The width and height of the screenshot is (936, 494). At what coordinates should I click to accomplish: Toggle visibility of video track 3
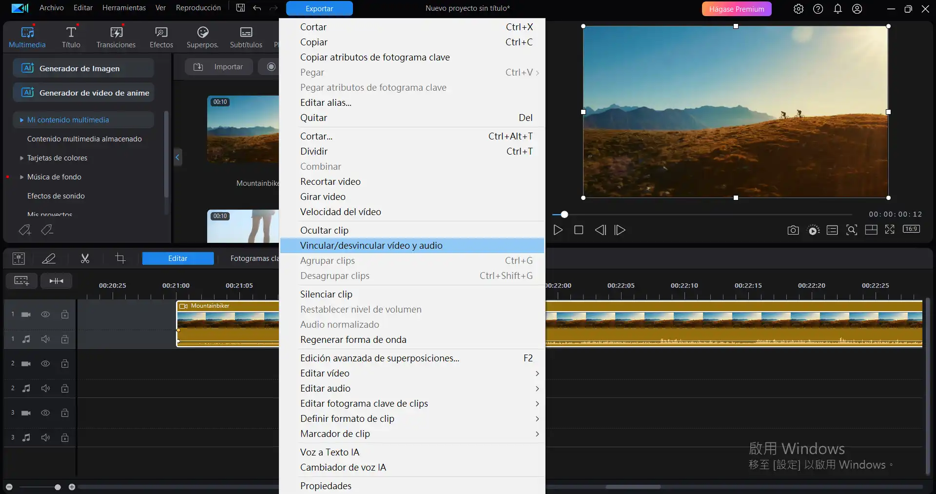tap(45, 413)
